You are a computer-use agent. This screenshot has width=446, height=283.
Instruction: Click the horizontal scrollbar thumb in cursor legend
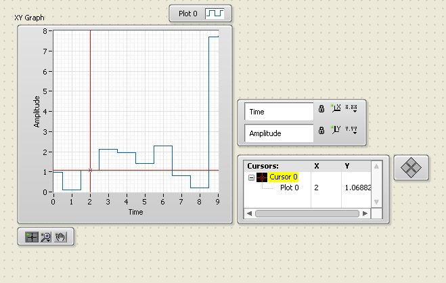(x=307, y=213)
